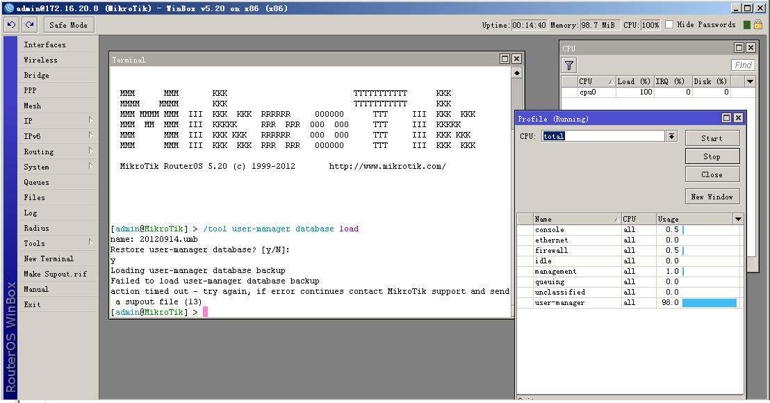Click the Find search field

pyautogui.click(x=743, y=65)
